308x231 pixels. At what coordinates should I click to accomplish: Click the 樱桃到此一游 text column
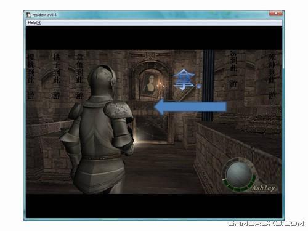click(31, 76)
